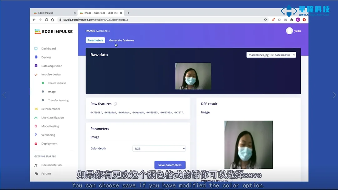This screenshot has height=190, width=338.
Task: Switch to Generate features tab
Action: (121, 40)
